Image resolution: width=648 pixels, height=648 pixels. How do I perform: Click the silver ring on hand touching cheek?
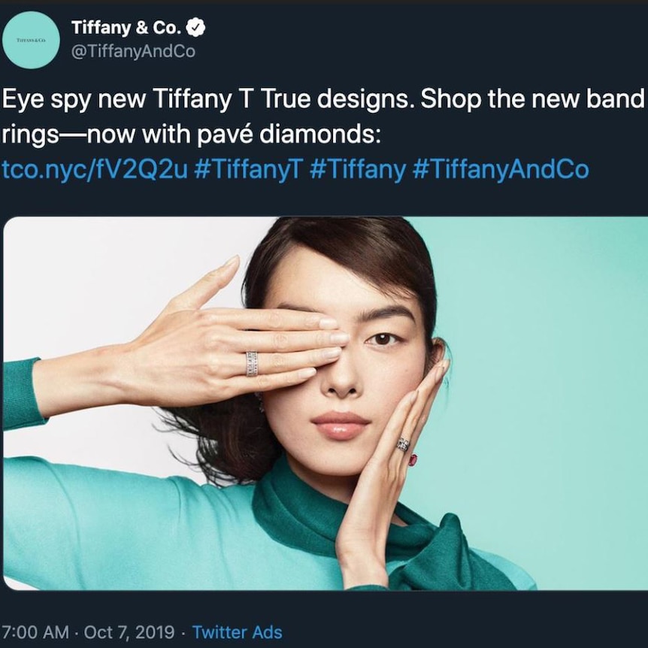point(404,444)
